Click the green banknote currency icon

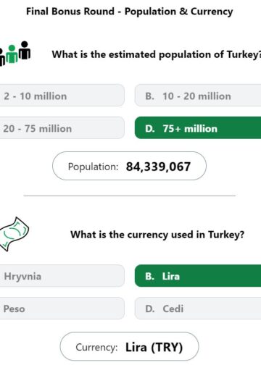[14, 234]
